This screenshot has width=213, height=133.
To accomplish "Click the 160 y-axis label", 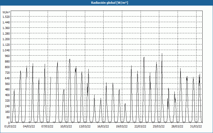I will (x=7, y=112).
